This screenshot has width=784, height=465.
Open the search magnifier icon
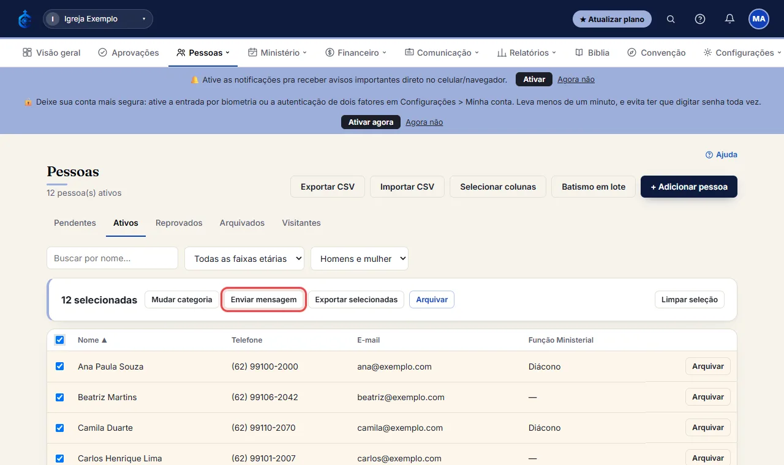[x=671, y=19]
